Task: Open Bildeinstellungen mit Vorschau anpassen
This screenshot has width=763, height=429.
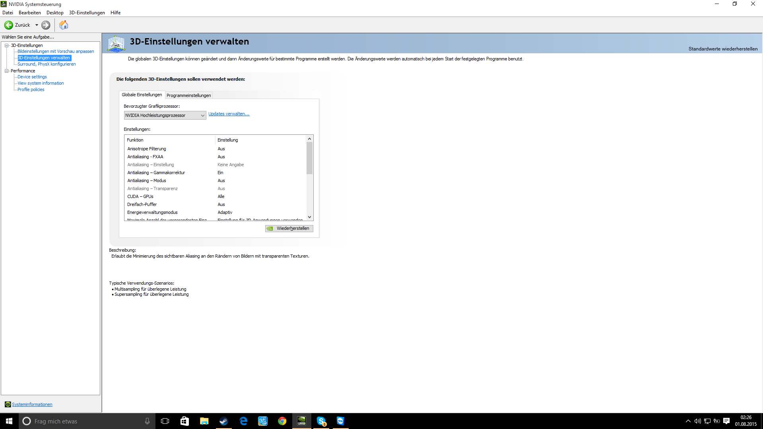Action: (x=56, y=51)
